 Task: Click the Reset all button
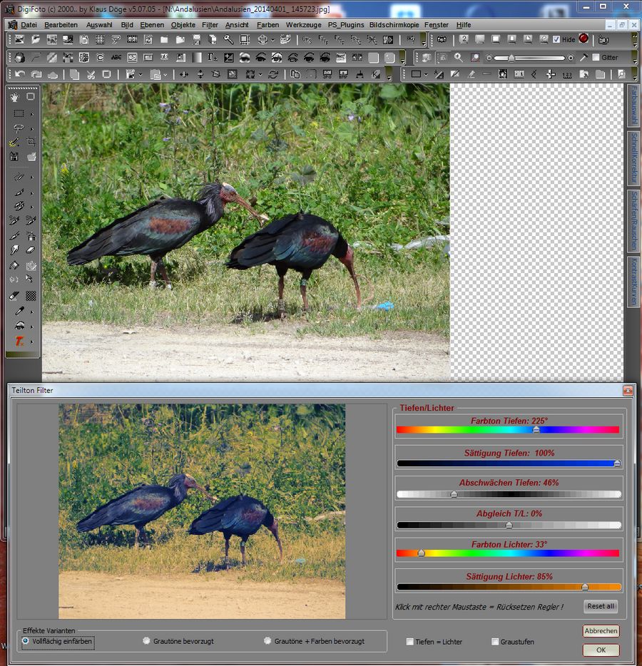tap(600, 606)
